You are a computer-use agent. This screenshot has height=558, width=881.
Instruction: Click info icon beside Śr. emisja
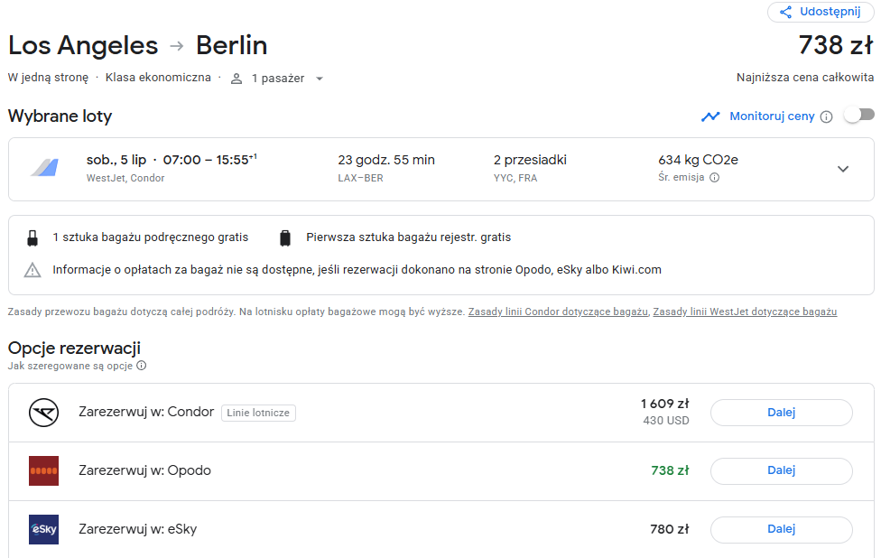pos(714,178)
